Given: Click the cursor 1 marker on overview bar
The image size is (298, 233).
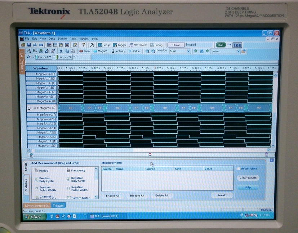Looking at the screenshot, I should click(32, 155).
